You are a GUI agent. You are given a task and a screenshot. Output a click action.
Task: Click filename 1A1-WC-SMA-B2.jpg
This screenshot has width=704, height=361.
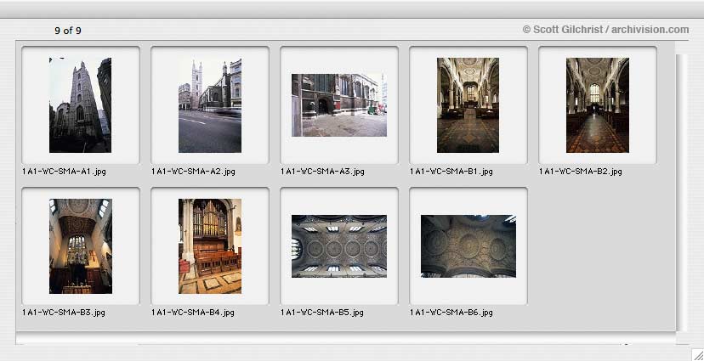click(x=581, y=172)
